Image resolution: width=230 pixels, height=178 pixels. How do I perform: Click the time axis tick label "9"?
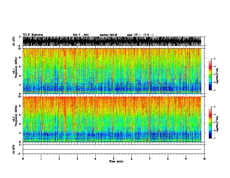[186, 159]
